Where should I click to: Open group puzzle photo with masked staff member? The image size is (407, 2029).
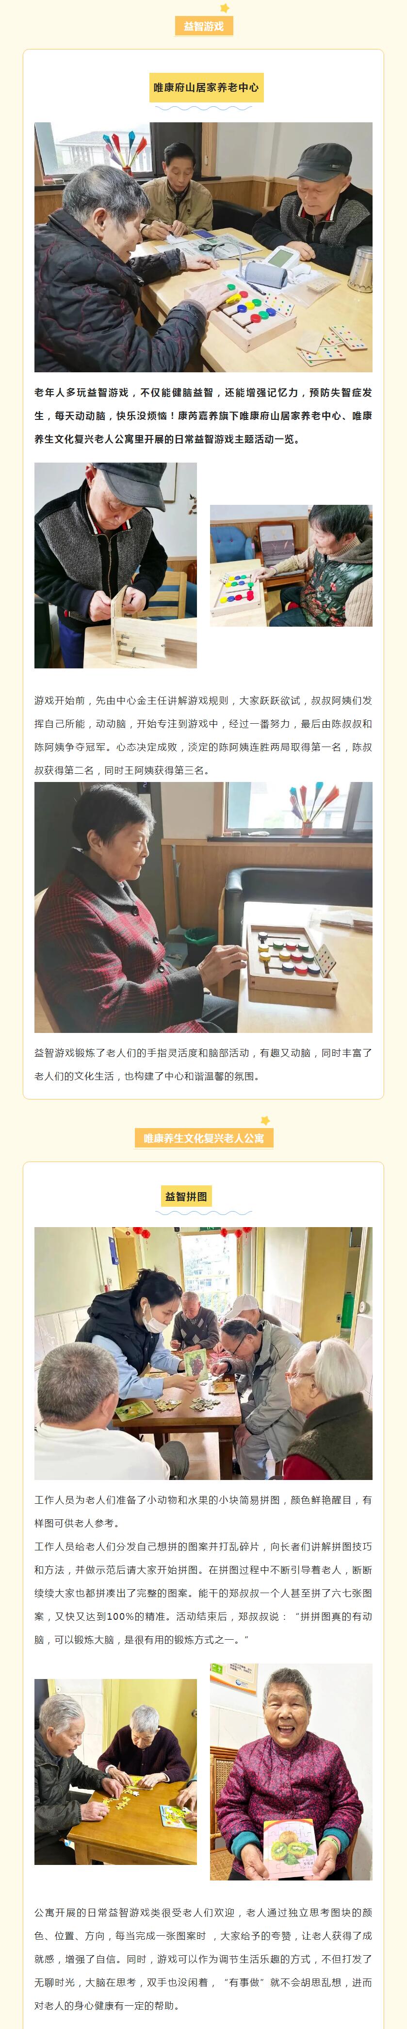coord(203,1353)
